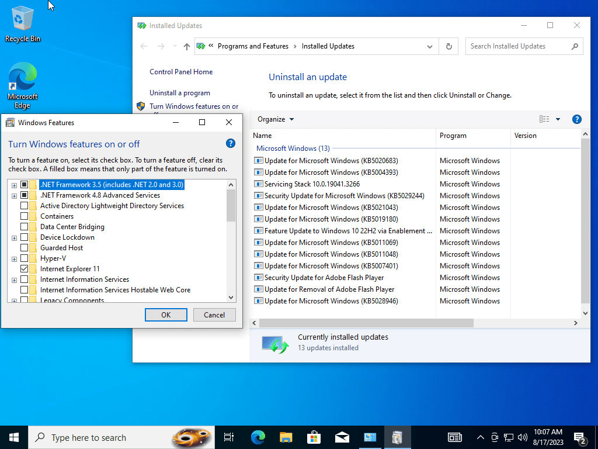Click the volume icon in system tray

point(523,437)
